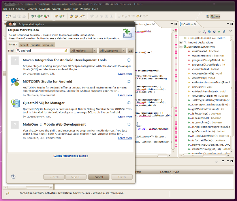Image resolution: width=237 pixels, height=201 pixels.
Task: Select onCreate(Bundle) in the Outline
Action: click(207, 73)
